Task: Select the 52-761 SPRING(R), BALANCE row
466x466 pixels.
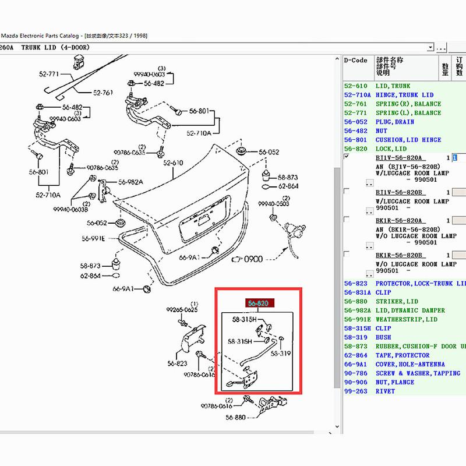Action: point(404,104)
